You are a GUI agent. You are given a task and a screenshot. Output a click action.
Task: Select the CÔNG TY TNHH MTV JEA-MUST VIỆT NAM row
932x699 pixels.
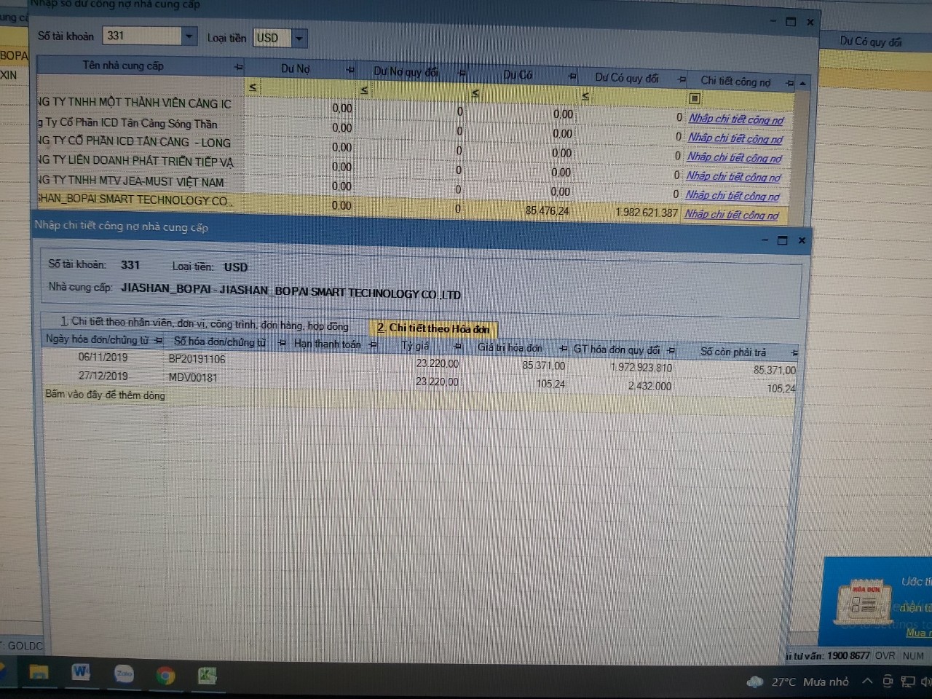[x=133, y=181]
